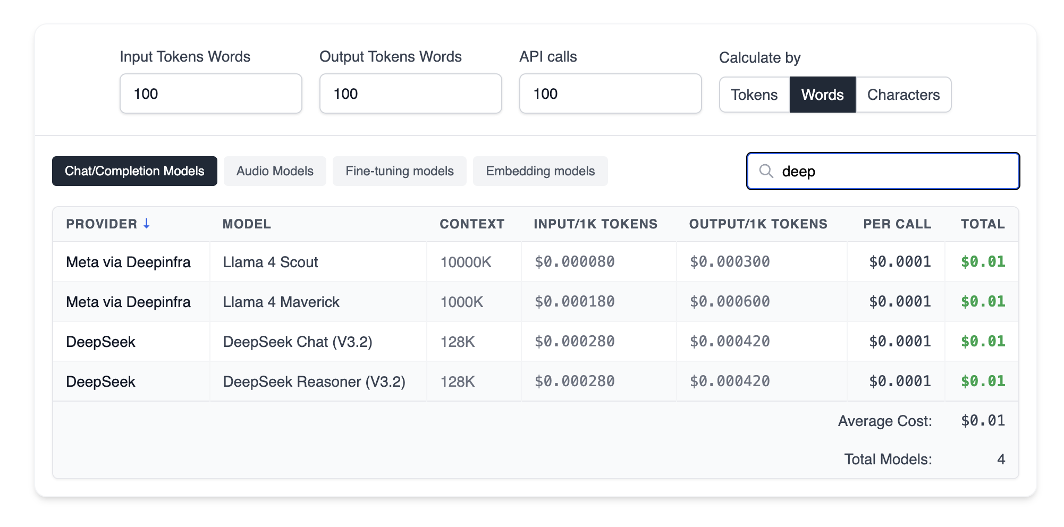
Task: Switch calculation mode to Tokens
Action: coord(754,94)
